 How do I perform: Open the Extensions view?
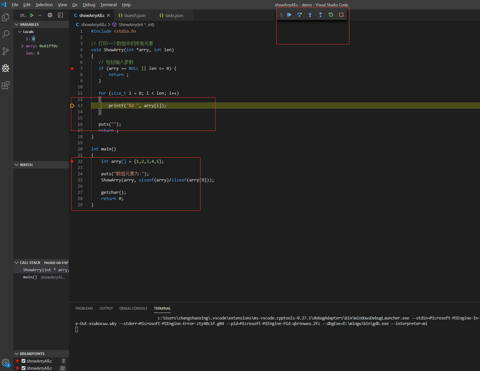(6, 85)
